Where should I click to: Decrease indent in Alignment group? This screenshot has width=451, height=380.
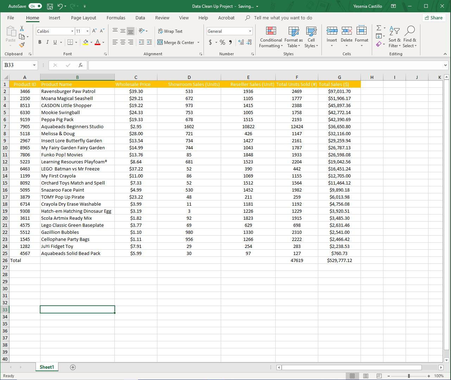coord(142,42)
